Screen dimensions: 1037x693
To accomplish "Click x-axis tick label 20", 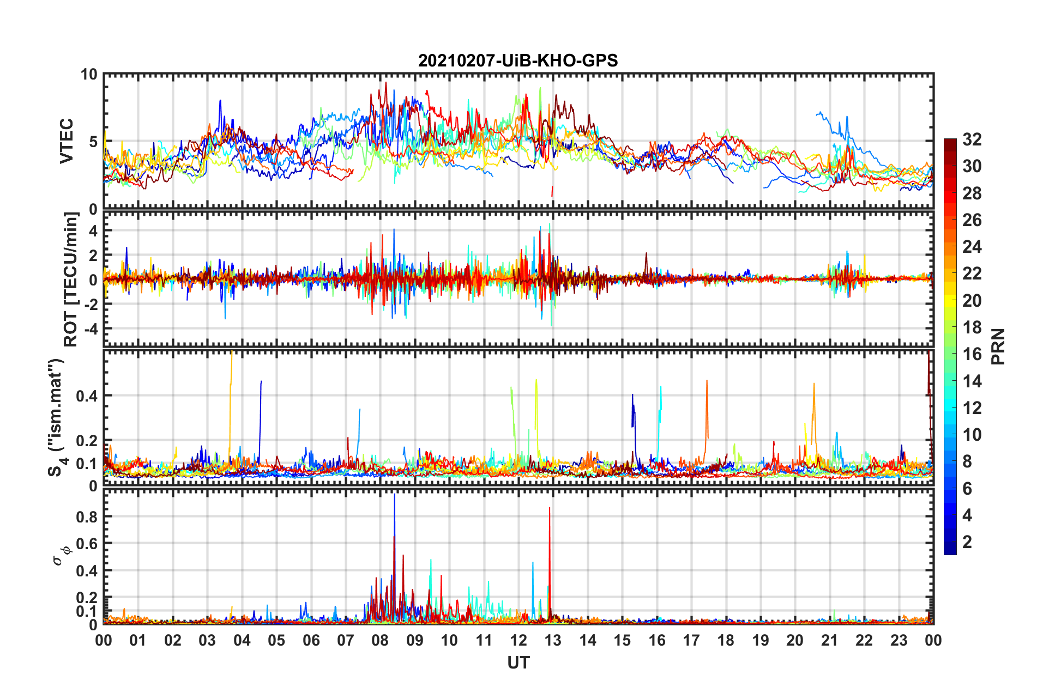I will [x=795, y=640].
